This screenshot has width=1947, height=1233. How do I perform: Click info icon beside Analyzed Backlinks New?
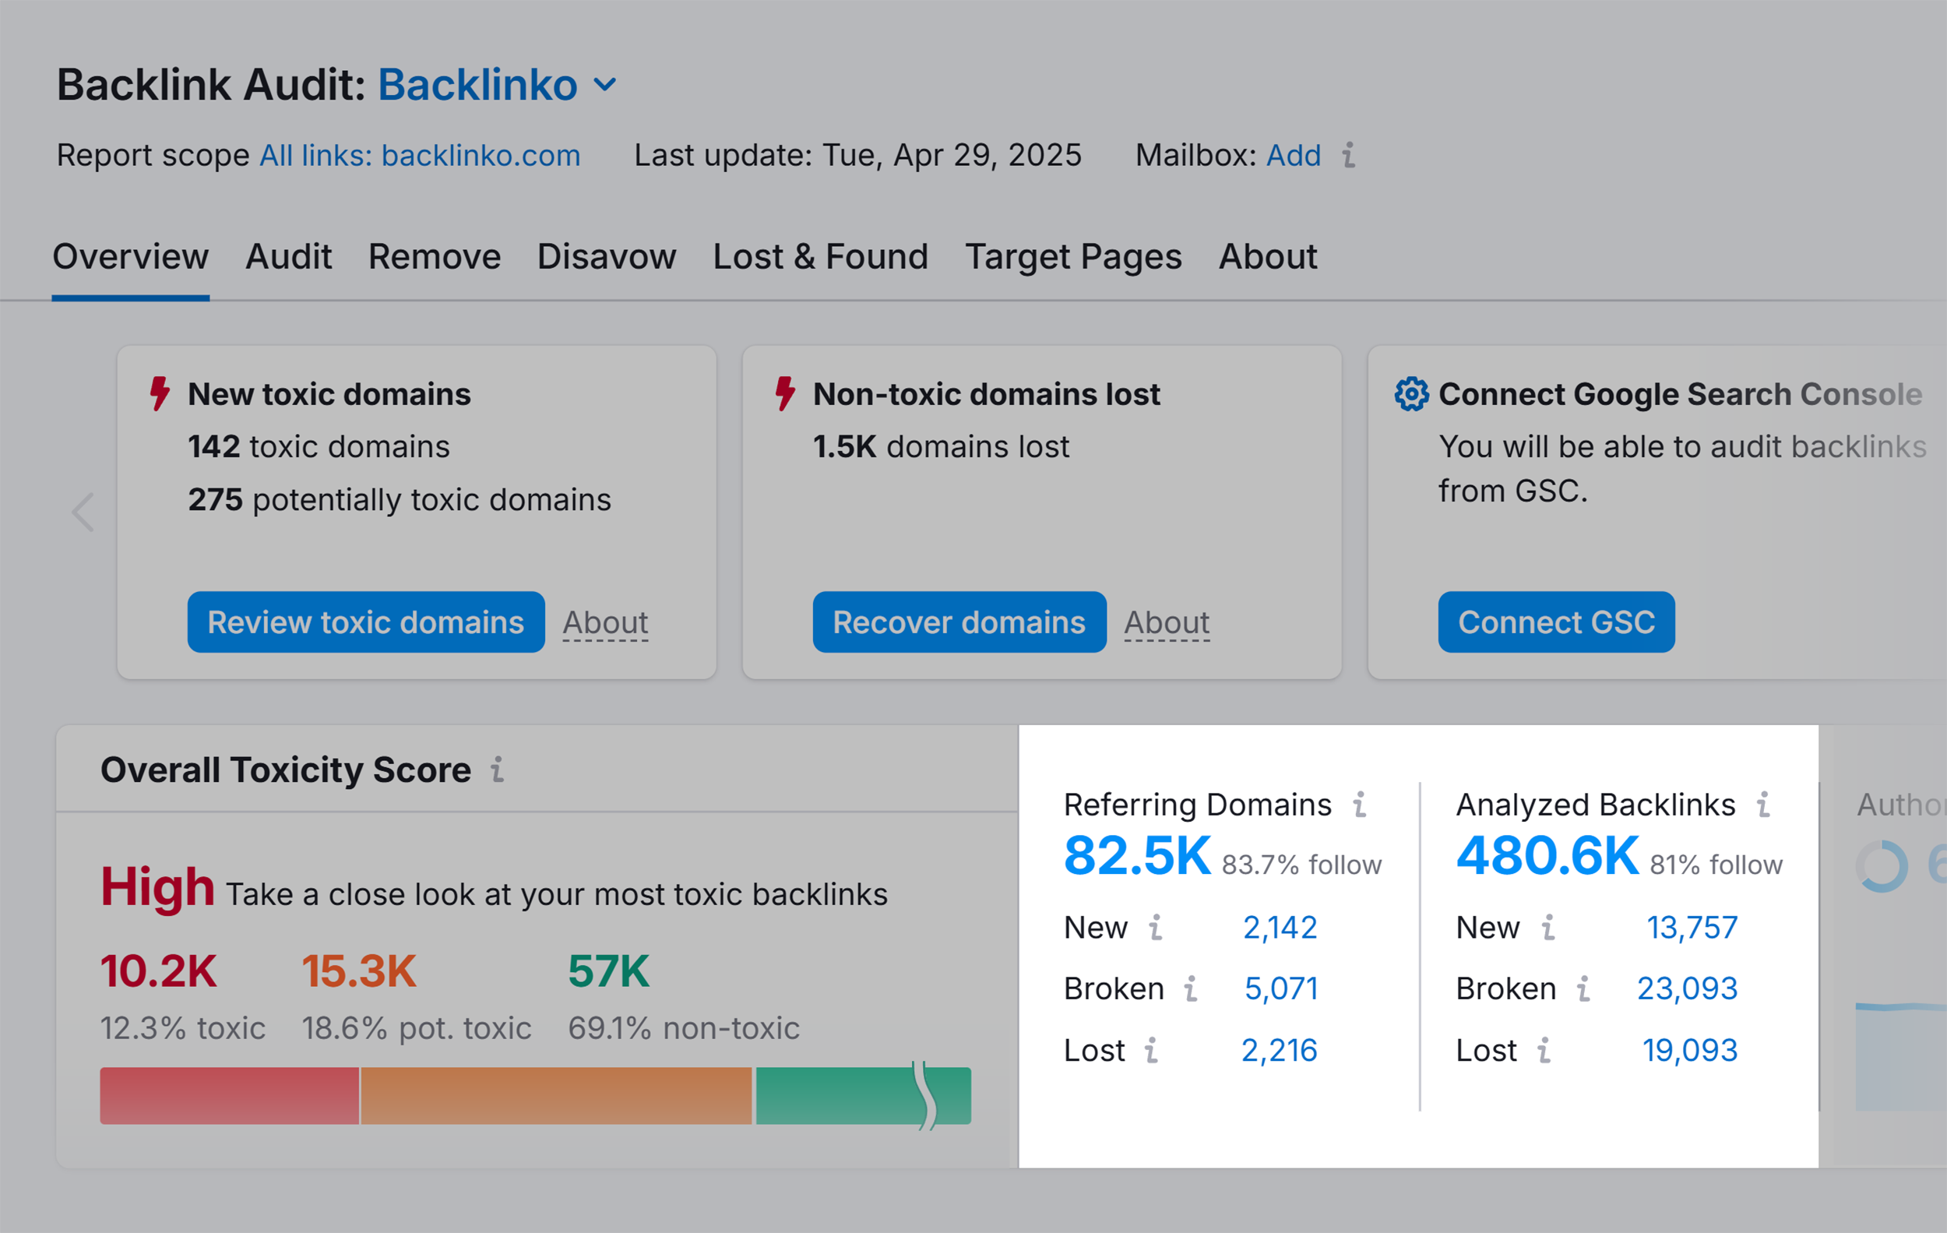[x=1547, y=928]
